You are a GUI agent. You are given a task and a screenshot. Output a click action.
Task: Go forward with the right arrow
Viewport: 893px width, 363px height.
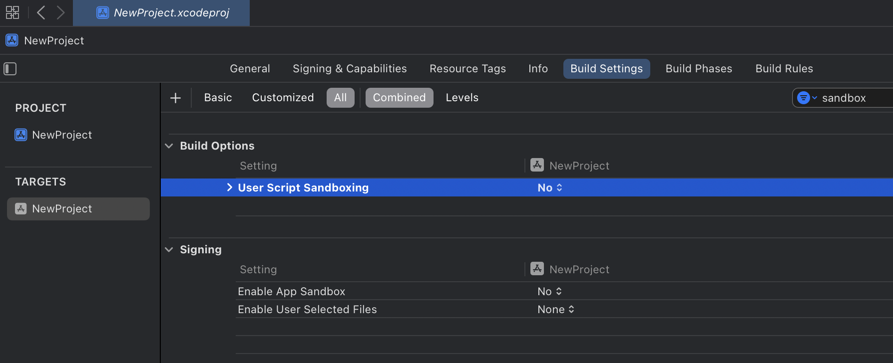click(x=60, y=12)
